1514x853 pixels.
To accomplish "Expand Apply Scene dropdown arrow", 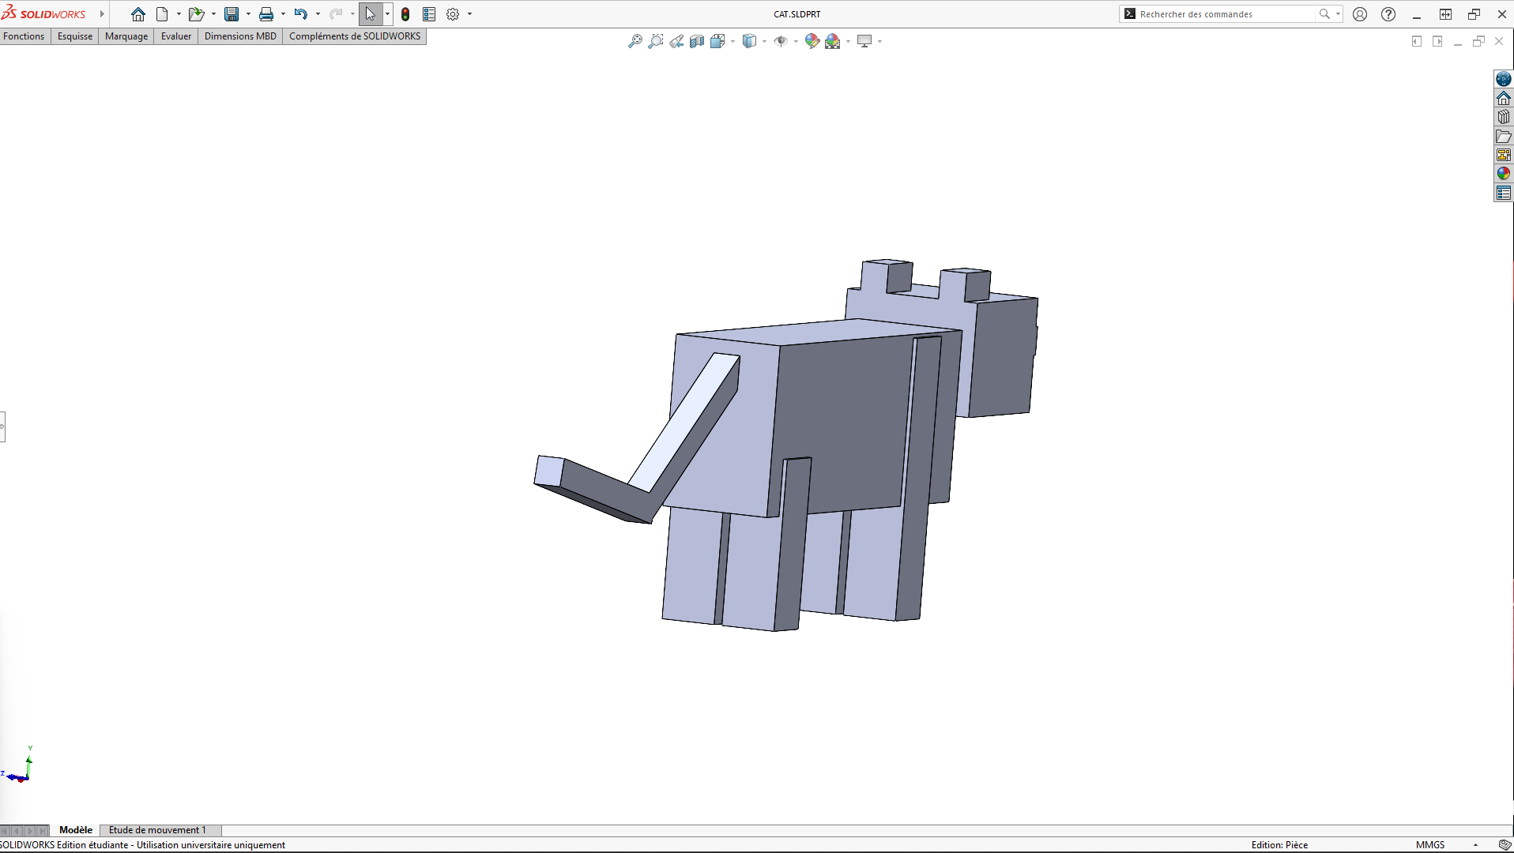I will [x=848, y=41].
